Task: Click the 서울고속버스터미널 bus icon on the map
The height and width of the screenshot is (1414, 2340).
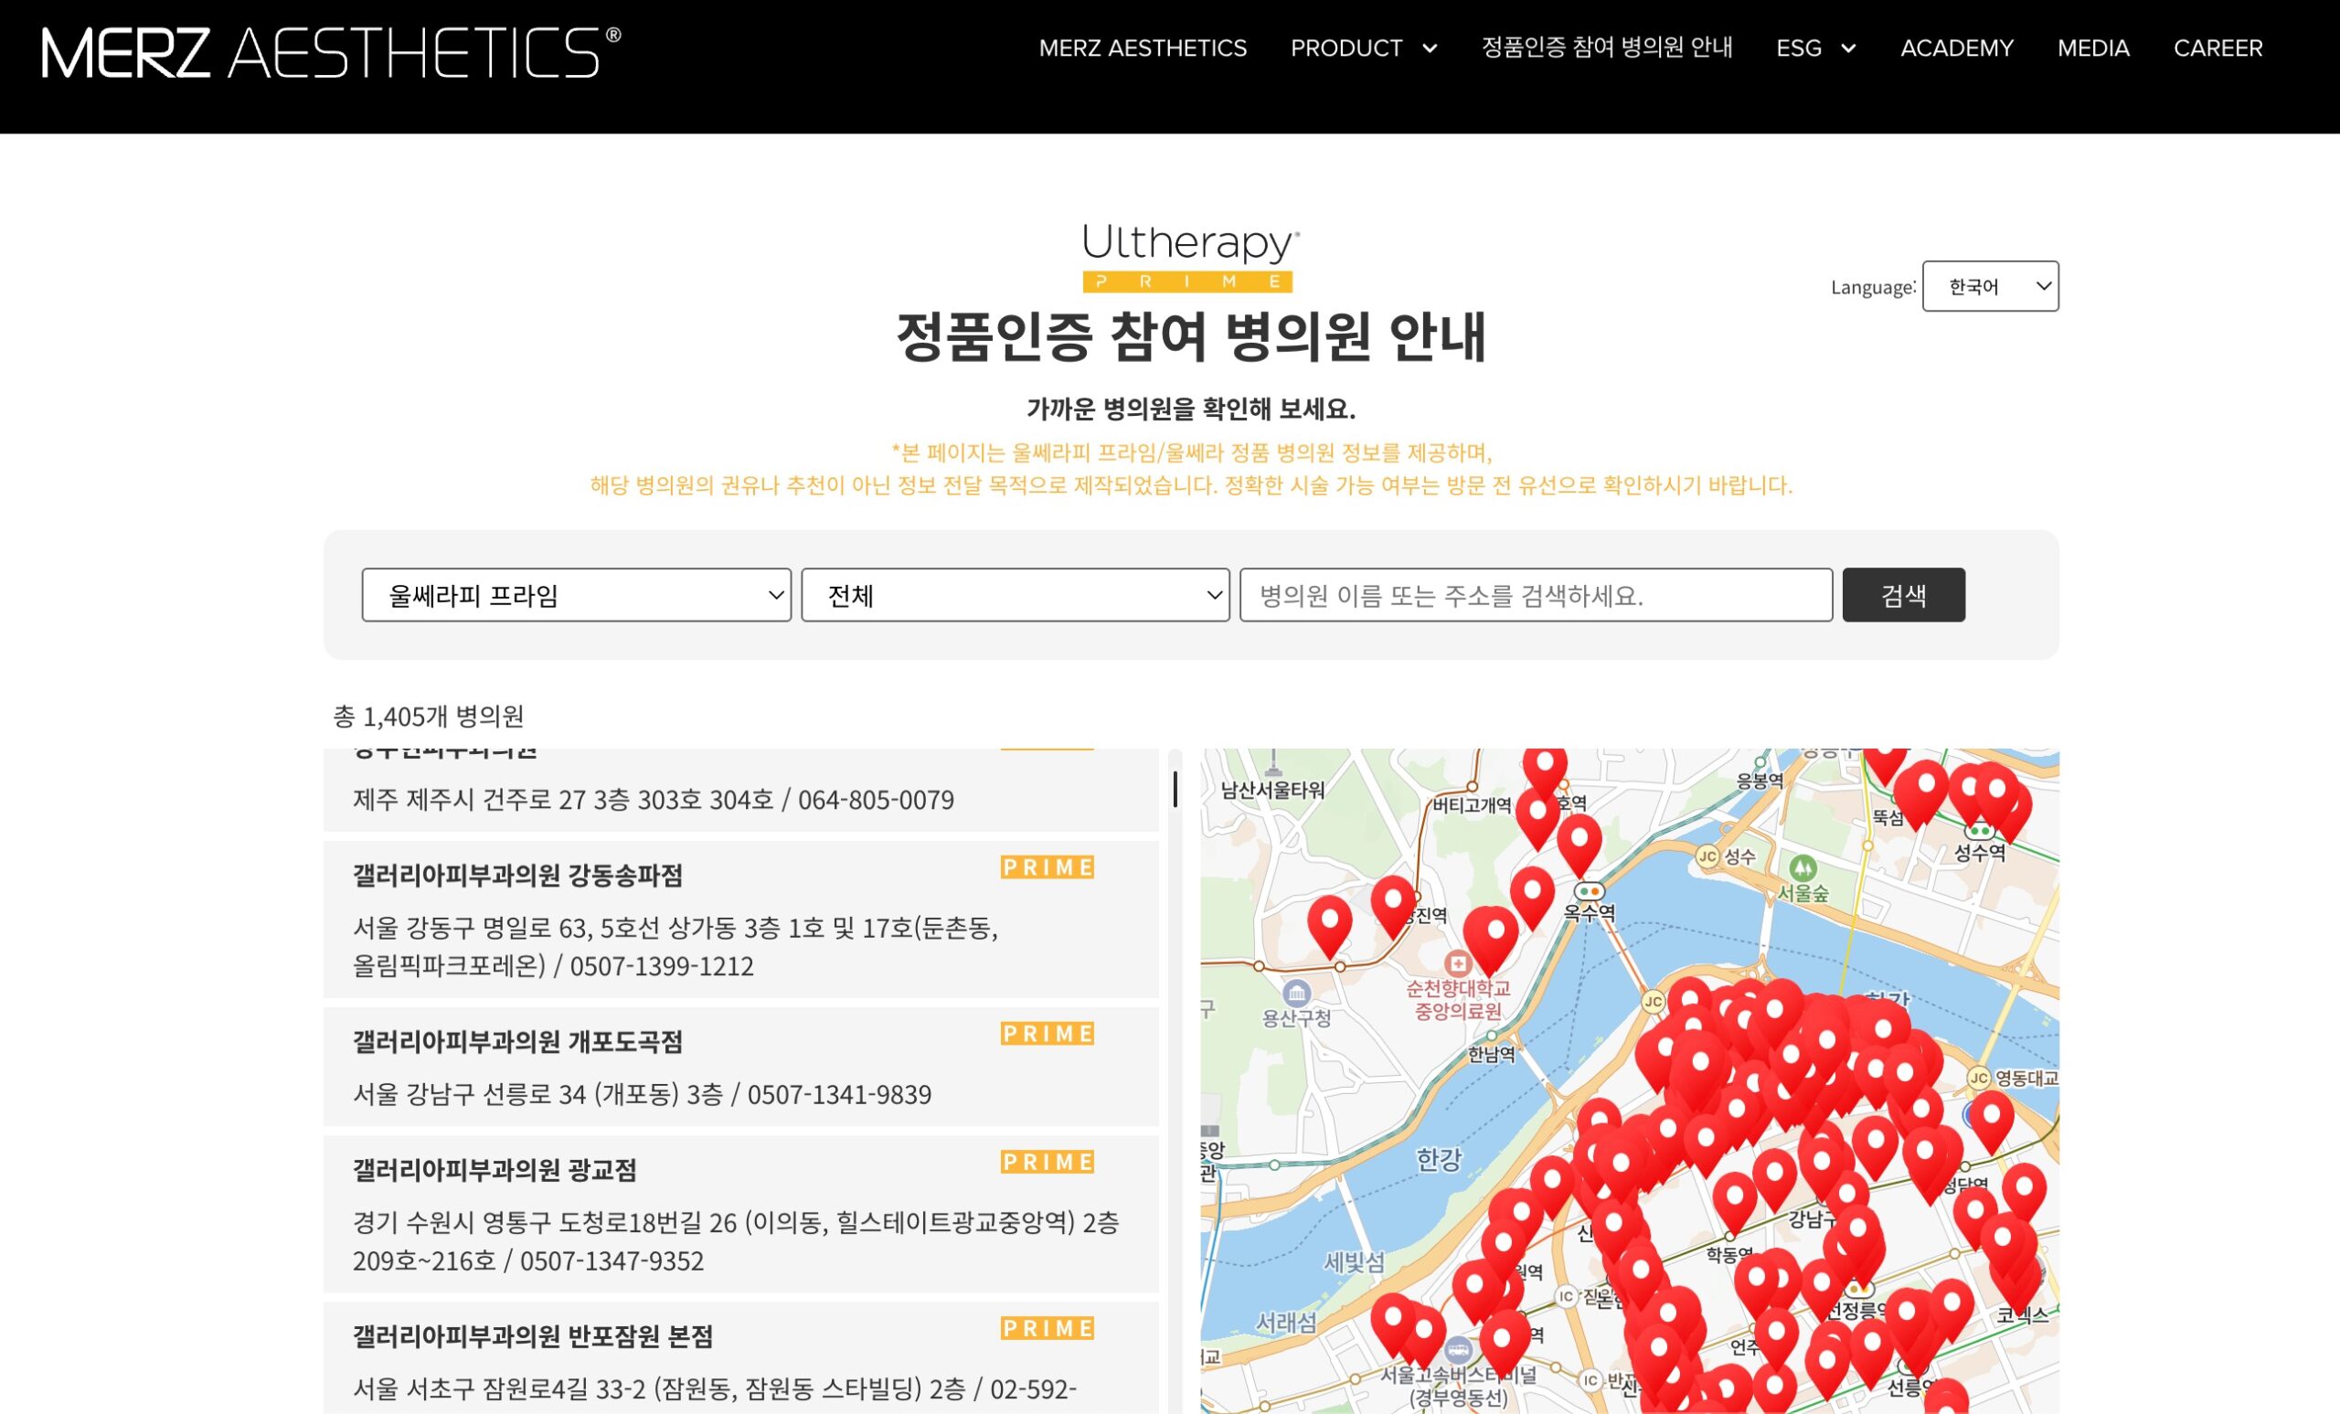Action: click(1458, 1350)
